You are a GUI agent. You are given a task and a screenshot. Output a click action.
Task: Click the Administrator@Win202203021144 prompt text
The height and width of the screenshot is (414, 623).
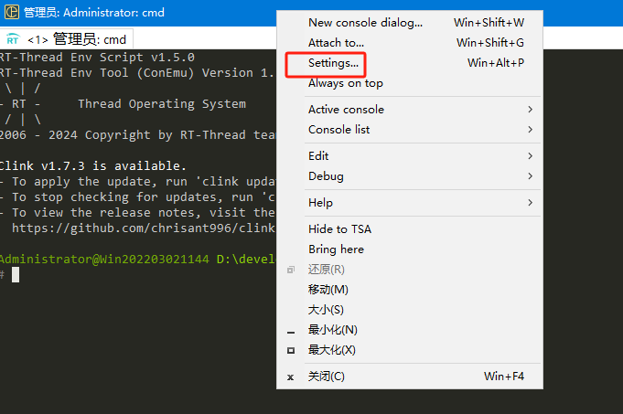tap(104, 260)
